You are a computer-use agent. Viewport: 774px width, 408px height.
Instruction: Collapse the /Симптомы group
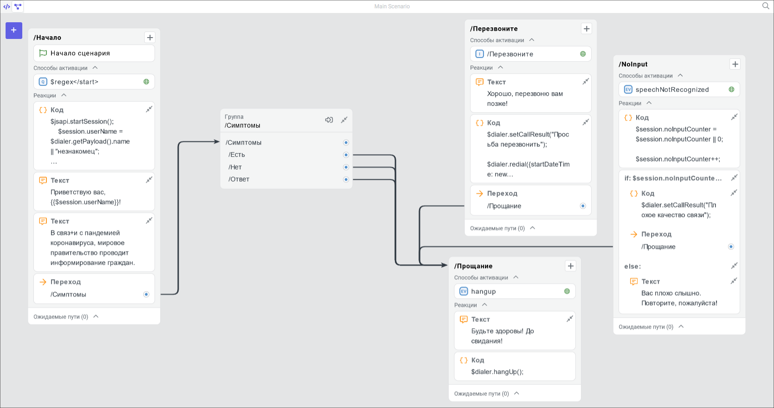point(344,120)
